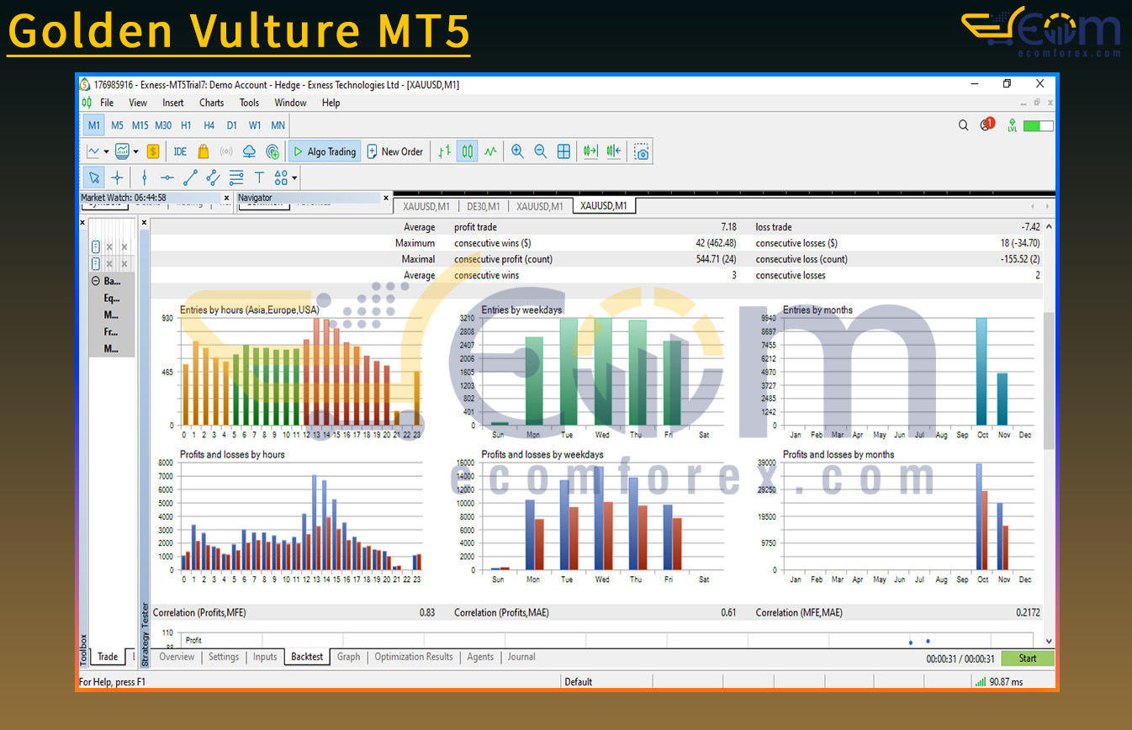Select the crosshair tool
1132x730 pixels.
(117, 177)
